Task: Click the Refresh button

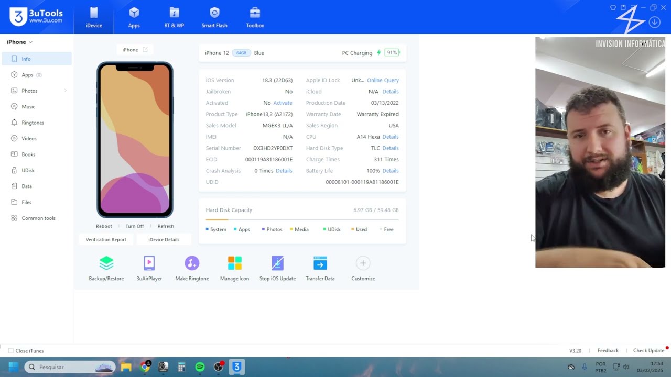Action: pyautogui.click(x=166, y=226)
